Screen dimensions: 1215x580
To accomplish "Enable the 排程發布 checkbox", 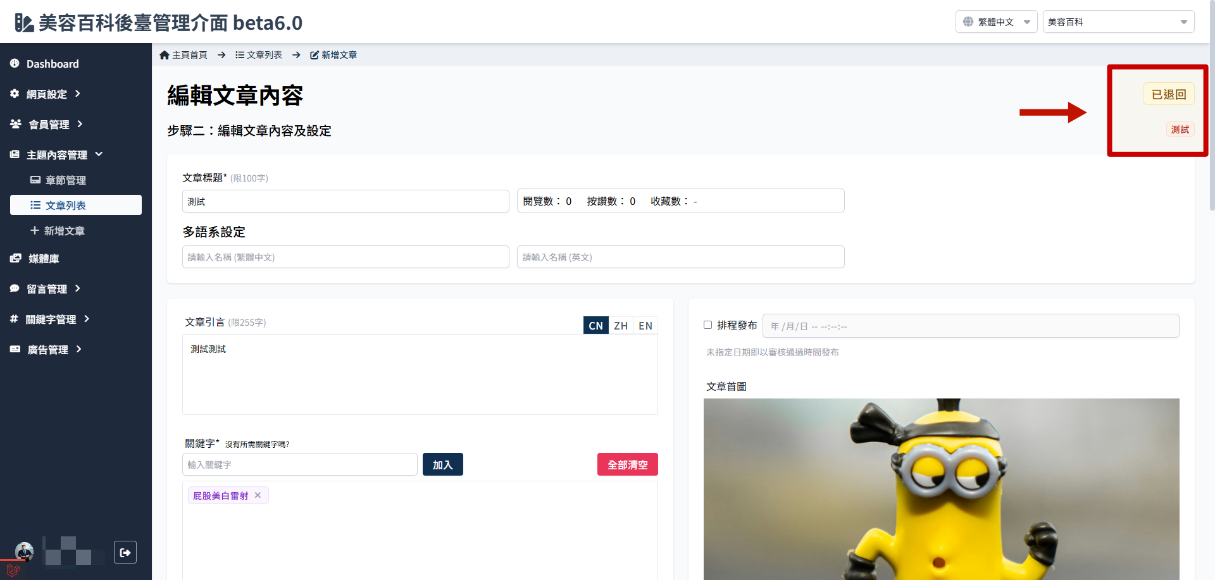I will tap(708, 325).
